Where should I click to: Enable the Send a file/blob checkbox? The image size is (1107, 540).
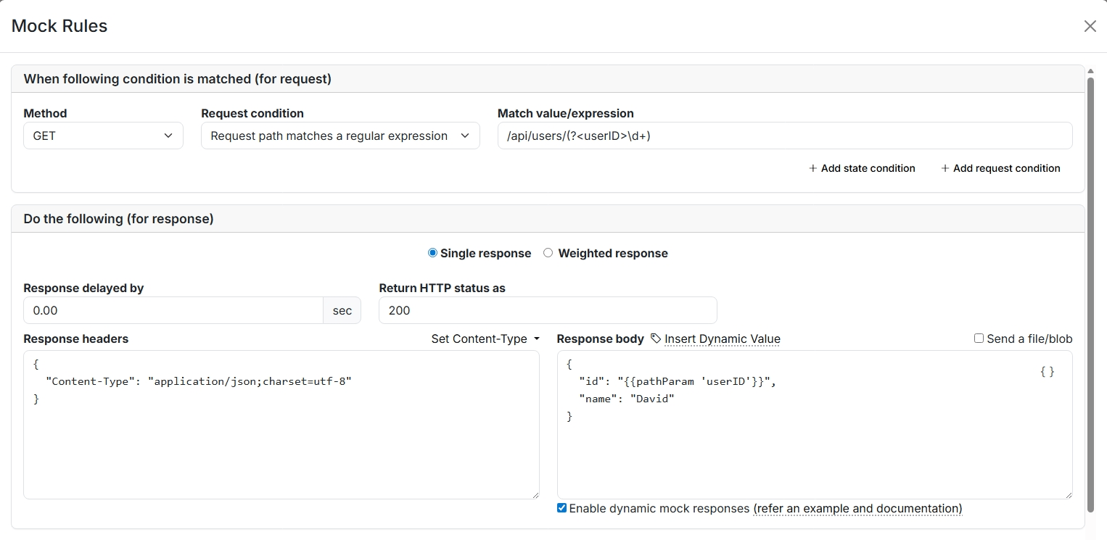978,338
